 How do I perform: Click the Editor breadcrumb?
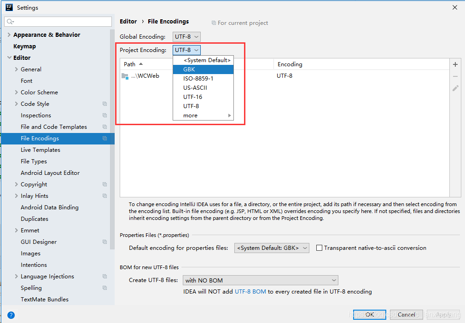[128, 21]
